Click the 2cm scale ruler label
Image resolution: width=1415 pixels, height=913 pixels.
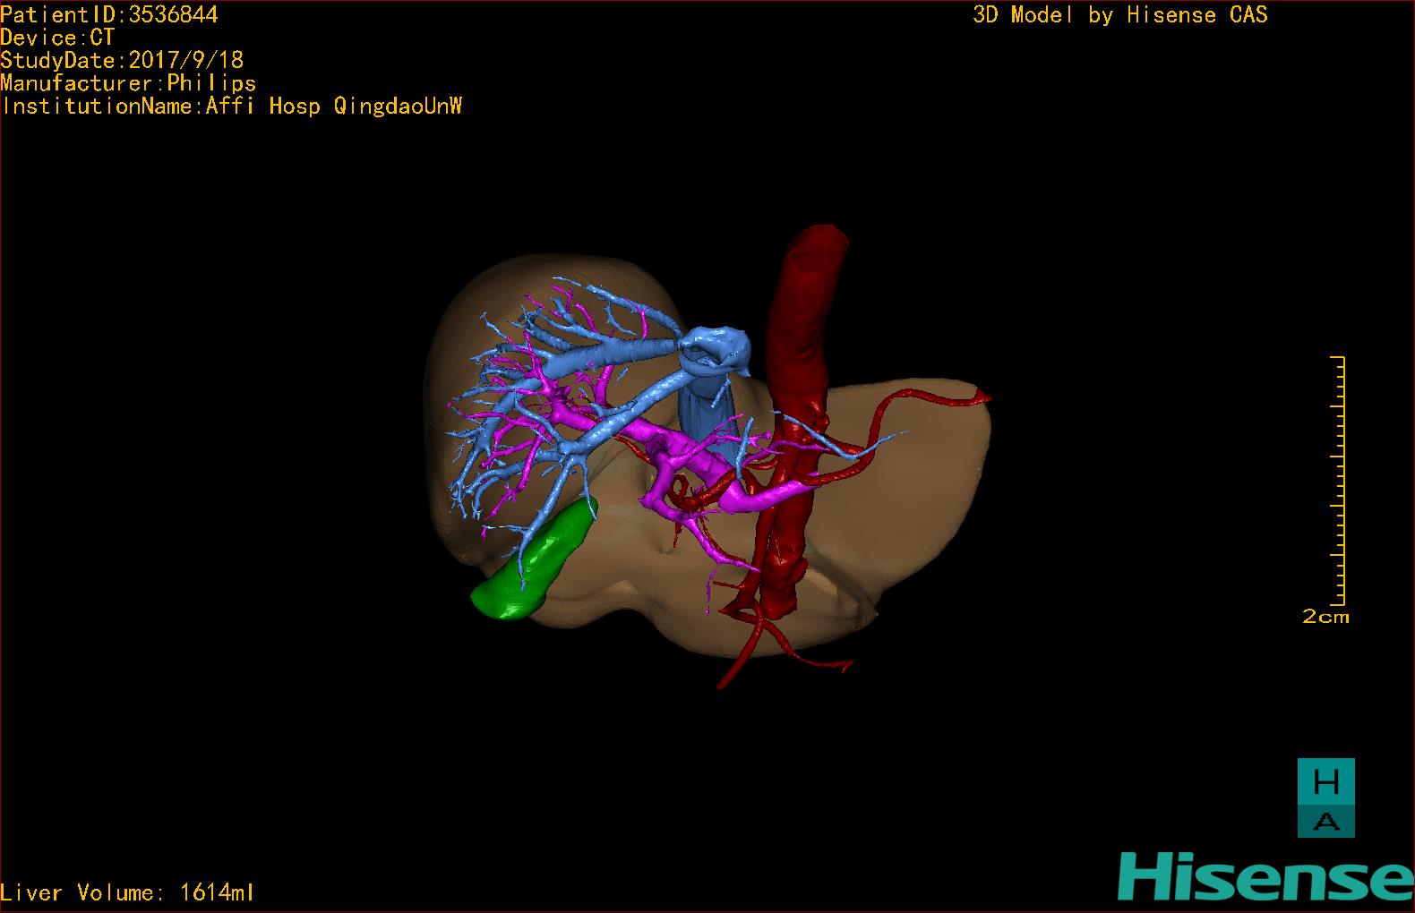pyautogui.click(x=1325, y=617)
